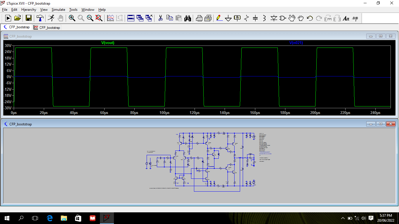Select the Drag hand tool

301,18
